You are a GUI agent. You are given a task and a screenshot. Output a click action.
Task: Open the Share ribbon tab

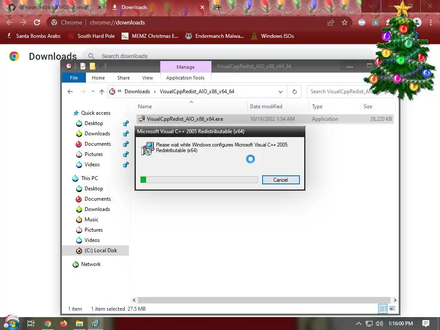pyautogui.click(x=123, y=78)
